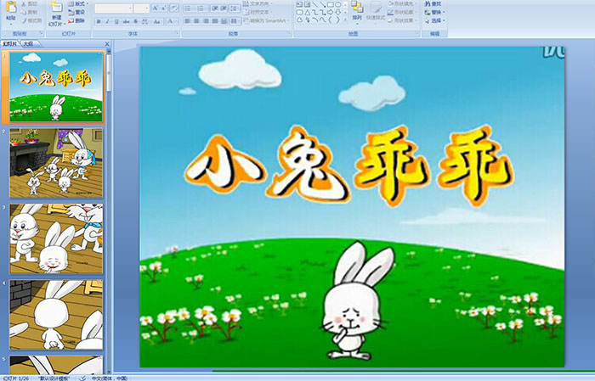Toggle bold formatting
Viewport: 595px width, 381px height.
coord(99,21)
